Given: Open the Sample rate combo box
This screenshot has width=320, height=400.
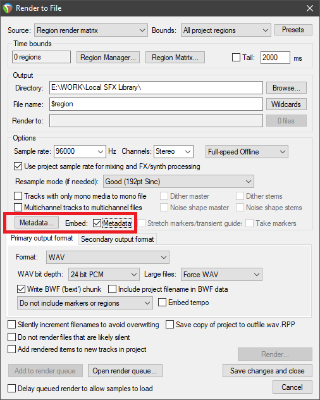Looking at the screenshot, I should click(80, 151).
